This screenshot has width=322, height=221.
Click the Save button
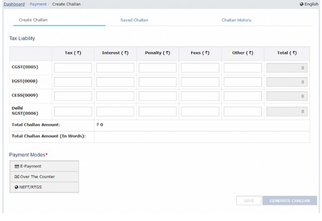click(x=249, y=201)
